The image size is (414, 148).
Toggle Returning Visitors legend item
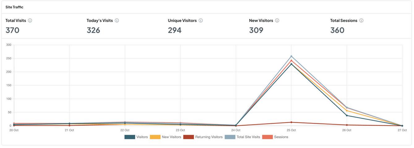click(x=203, y=137)
